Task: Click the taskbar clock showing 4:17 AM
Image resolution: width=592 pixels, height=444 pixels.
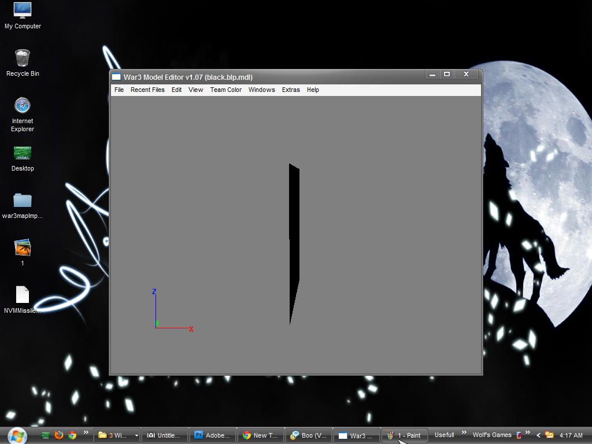Action: (571, 435)
